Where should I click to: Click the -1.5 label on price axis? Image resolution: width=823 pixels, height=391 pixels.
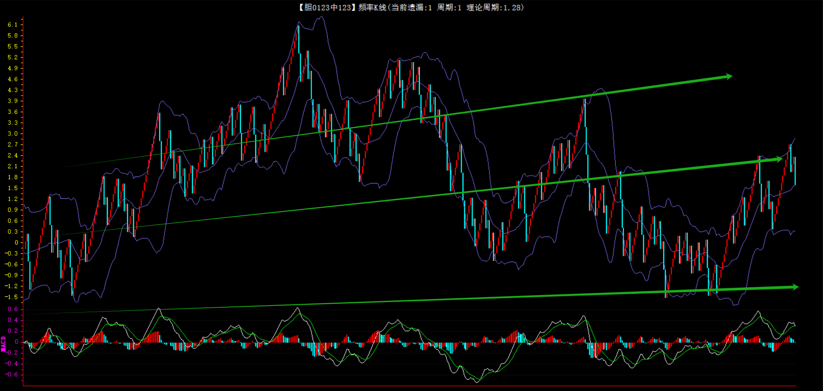tap(11, 297)
